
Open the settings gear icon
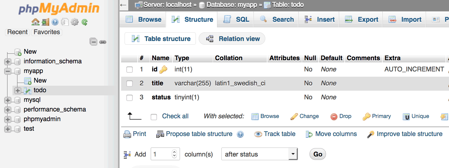click(74, 22)
